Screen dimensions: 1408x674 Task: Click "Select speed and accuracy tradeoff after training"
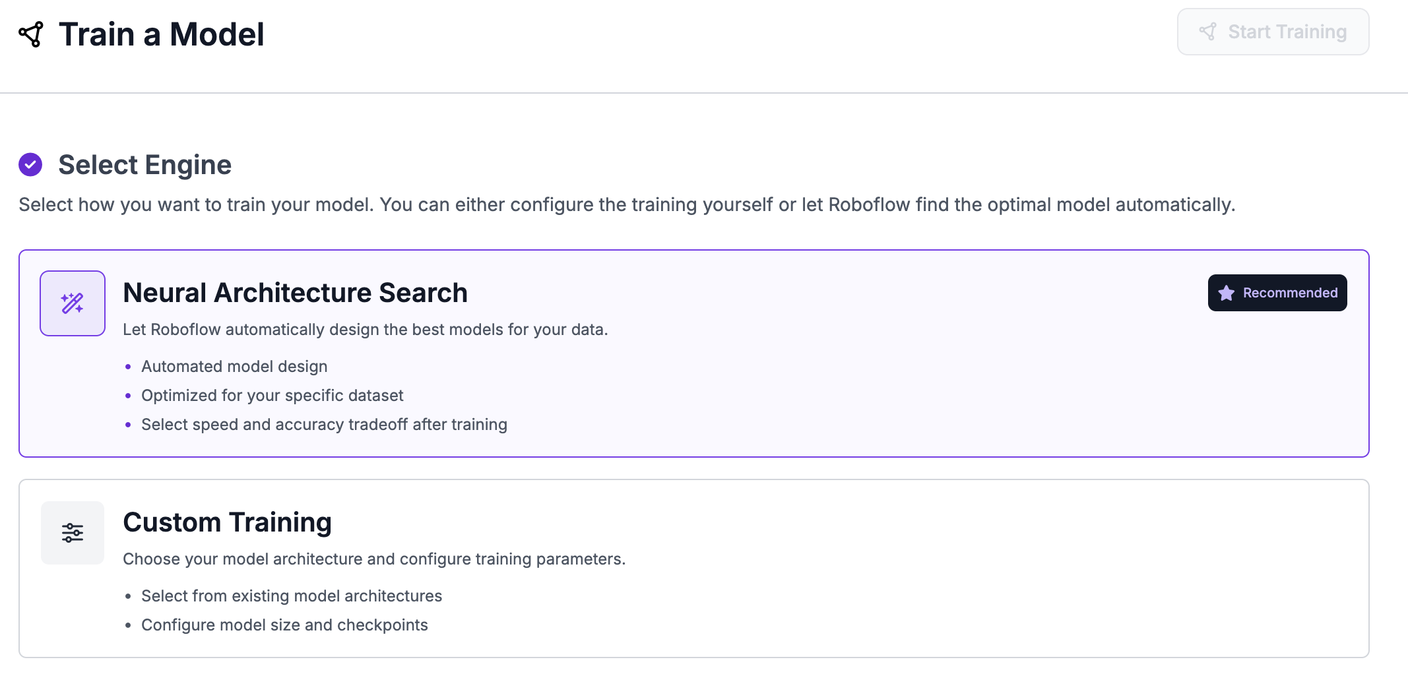[325, 425]
